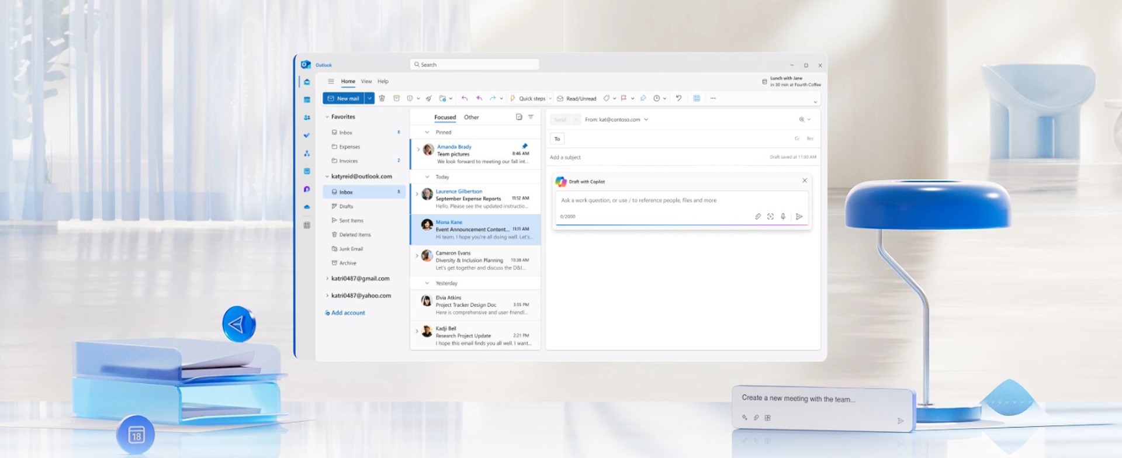Switch to the Other inbox tab

point(472,117)
